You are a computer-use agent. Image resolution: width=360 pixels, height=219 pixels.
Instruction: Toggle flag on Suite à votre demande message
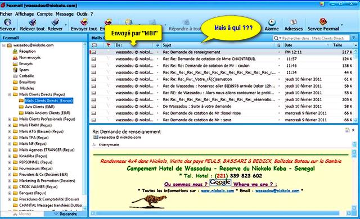click(x=108, y=106)
